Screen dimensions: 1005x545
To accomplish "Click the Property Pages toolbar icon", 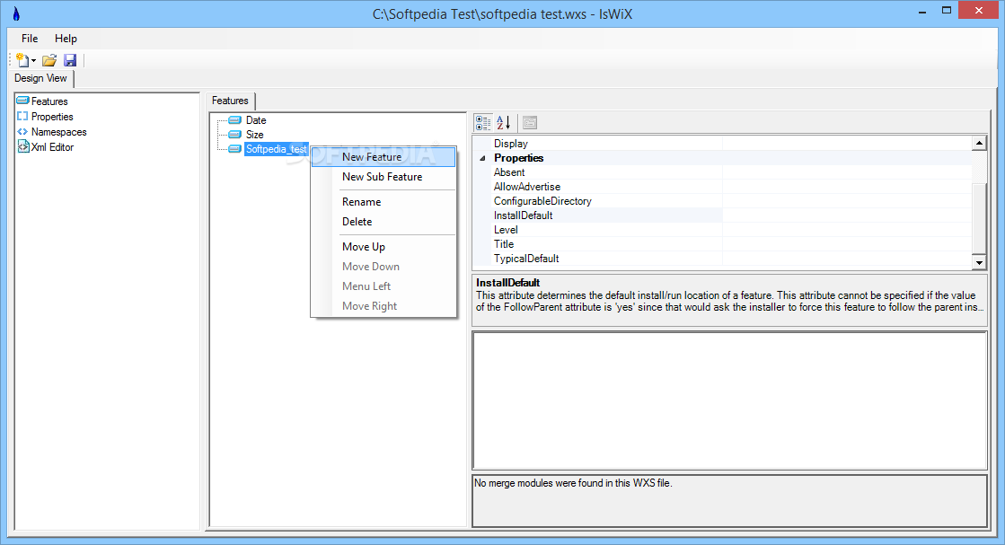I will [529, 122].
